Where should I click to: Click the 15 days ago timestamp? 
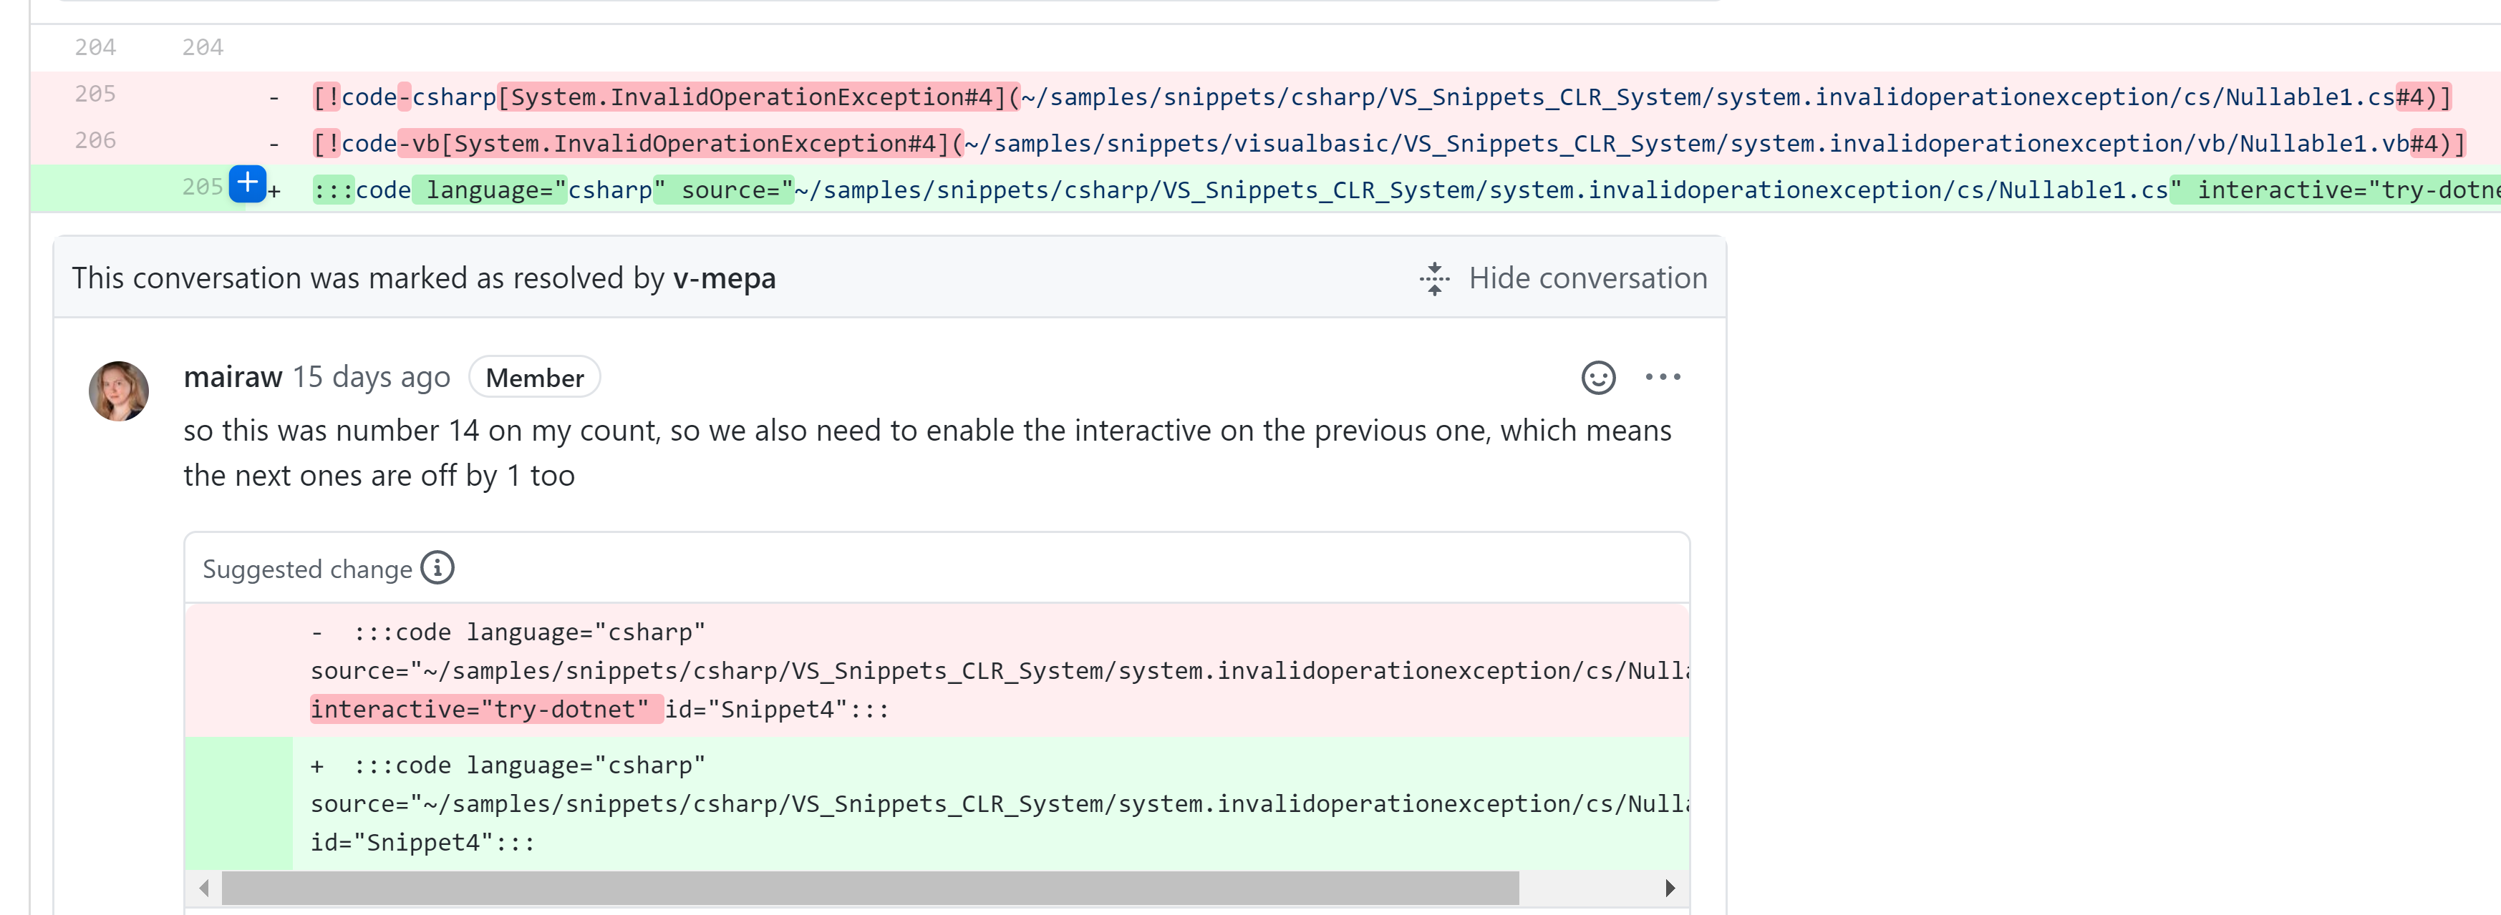click(371, 376)
